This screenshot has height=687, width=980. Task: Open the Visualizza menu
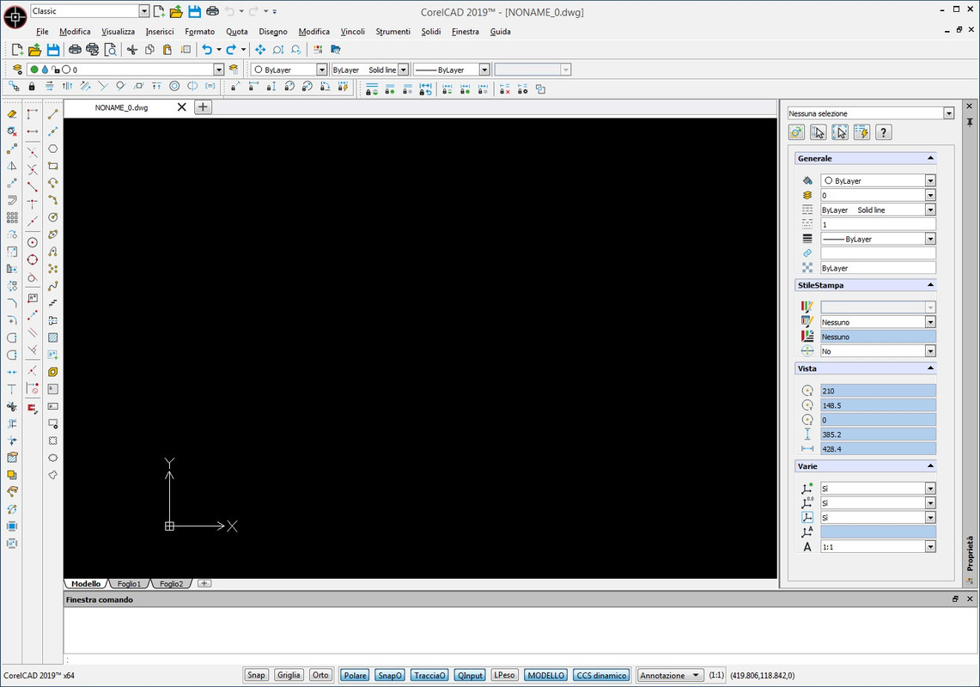(119, 31)
